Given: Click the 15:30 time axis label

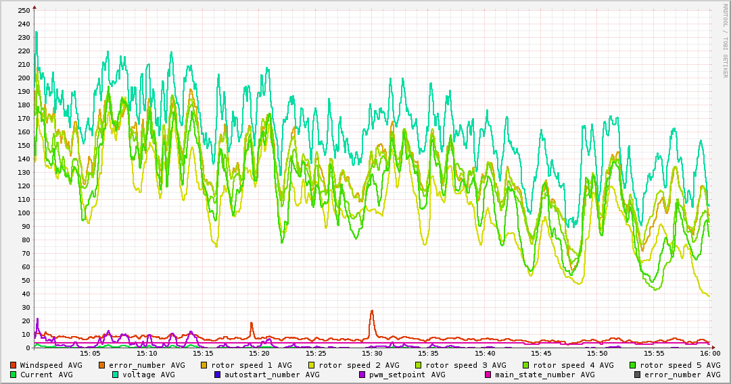Looking at the screenshot, I should pos(372,354).
